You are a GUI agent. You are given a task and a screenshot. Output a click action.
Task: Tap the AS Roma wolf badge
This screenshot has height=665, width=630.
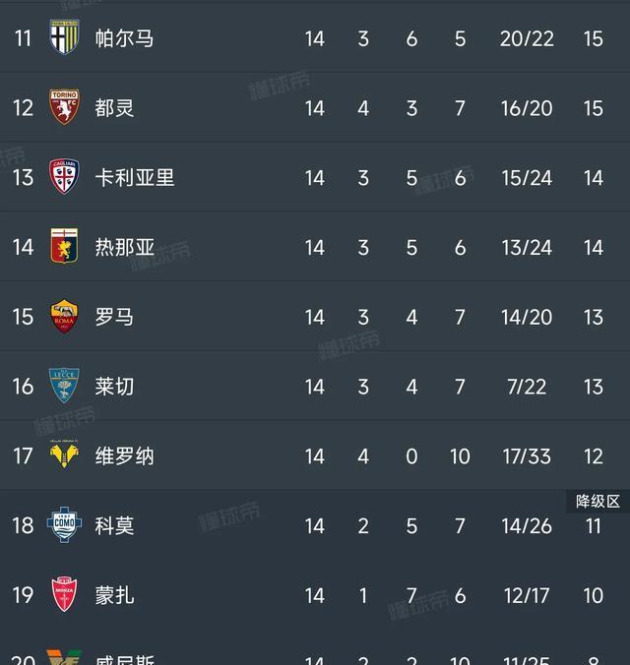pyautogui.click(x=64, y=316)
